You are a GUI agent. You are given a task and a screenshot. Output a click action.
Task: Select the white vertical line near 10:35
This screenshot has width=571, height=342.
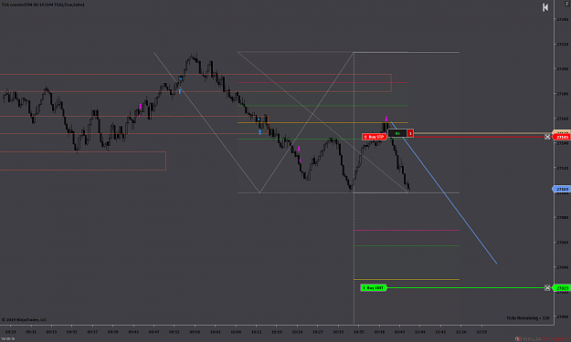tap(354, 188)
